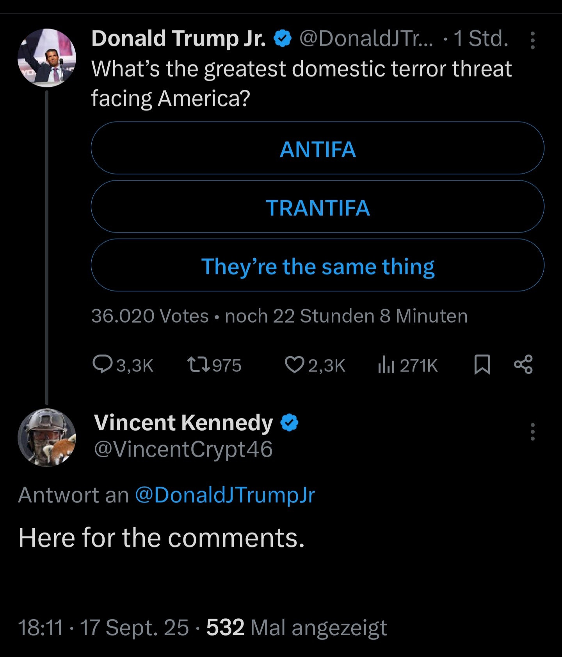
Task: Click Donald Trump Jr. verified badge
Action: click(x=283, y=38)
